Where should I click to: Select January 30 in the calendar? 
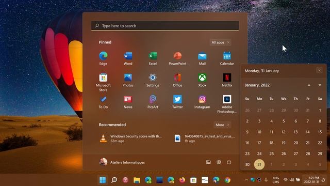pyautogui.click(x=247, y=164)
